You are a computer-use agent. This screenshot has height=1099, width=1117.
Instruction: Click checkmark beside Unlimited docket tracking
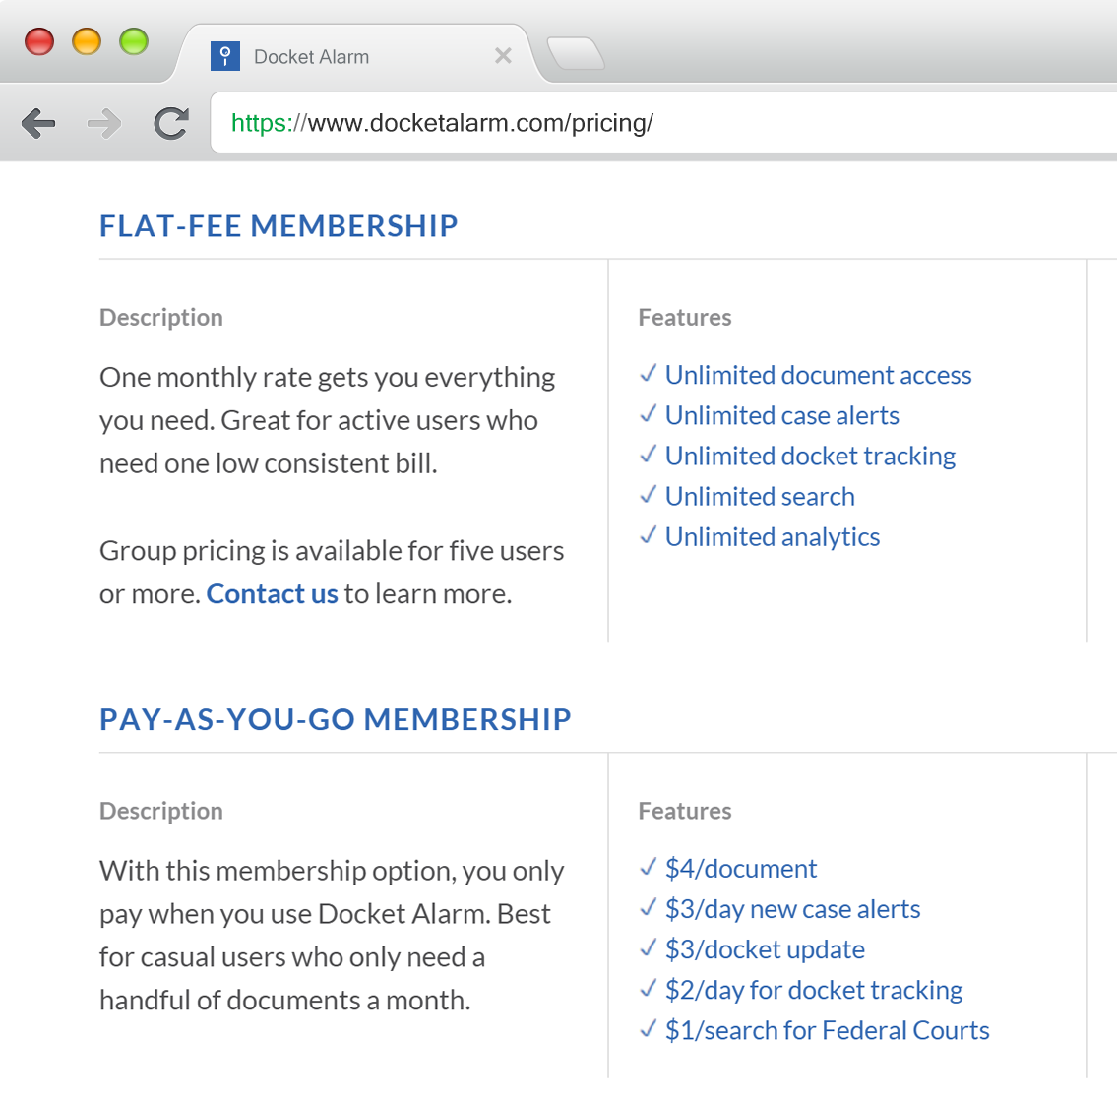tap(648, 455)
